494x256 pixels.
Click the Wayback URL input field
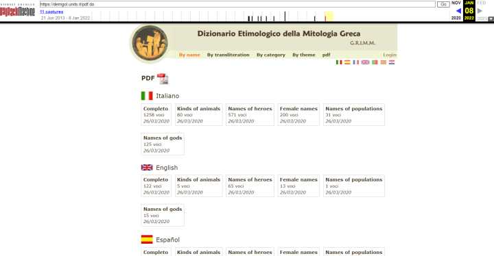click(237, 4)
